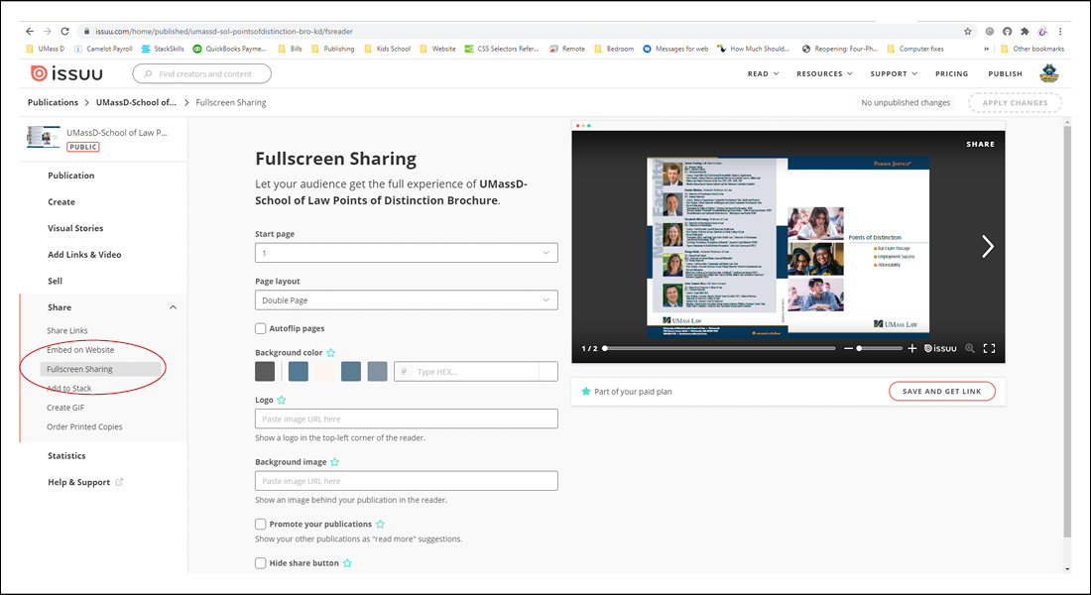Enable the Autoflip pages checkbox

(261, 328)
